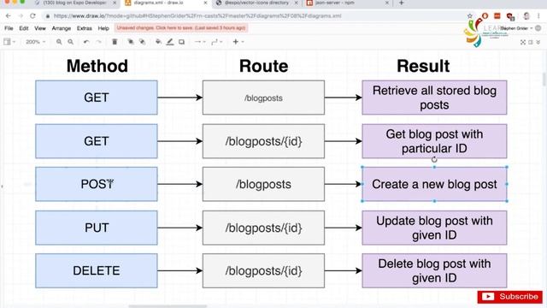
Task: Undo the last diagram change
Action: 86,42
